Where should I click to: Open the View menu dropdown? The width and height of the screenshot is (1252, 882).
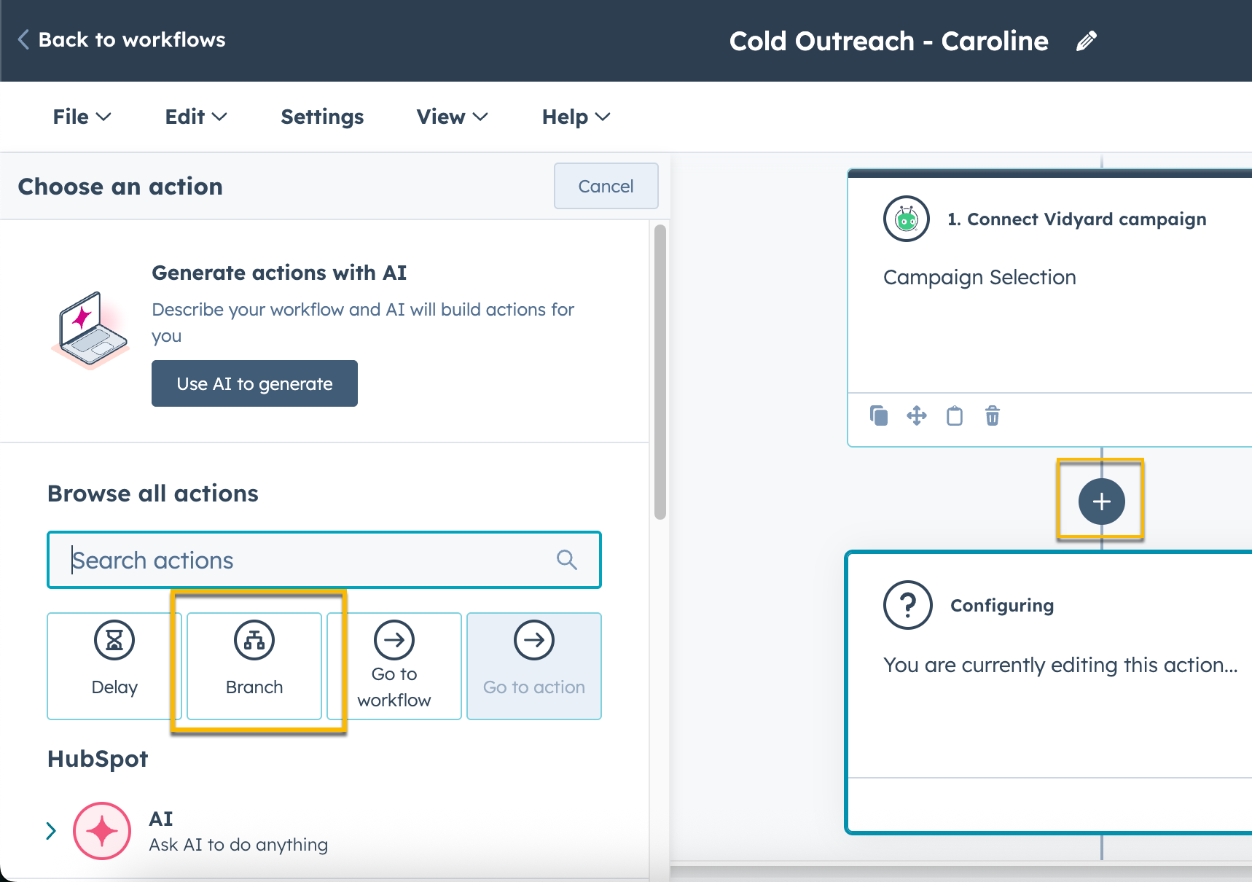[451, 117]
